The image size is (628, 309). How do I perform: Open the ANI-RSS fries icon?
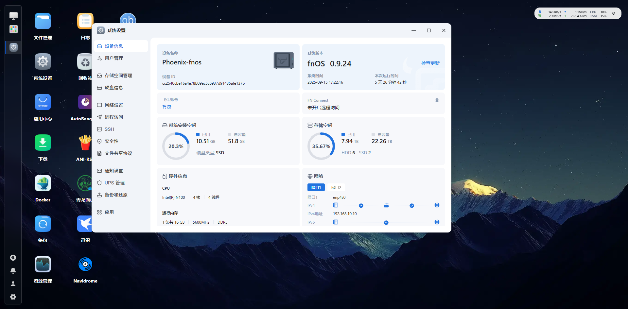click(x=84, y=143)
